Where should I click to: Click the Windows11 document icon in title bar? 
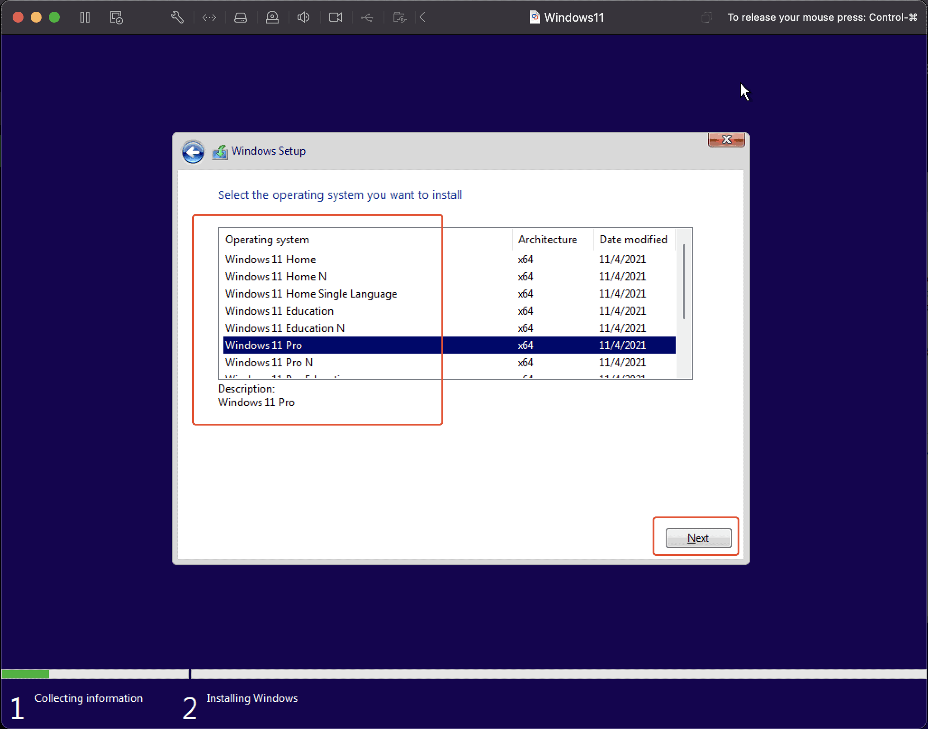pos(535,18)
